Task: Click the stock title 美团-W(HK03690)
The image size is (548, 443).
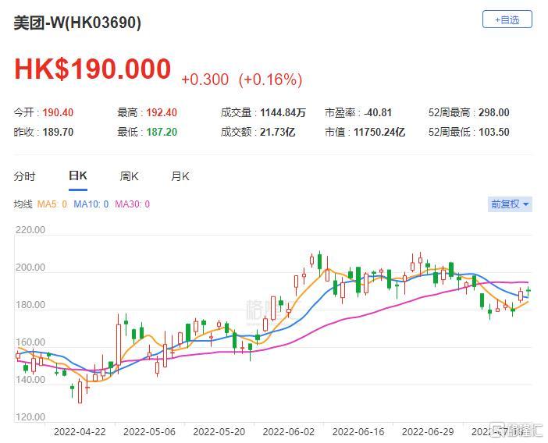Action: 77,23
